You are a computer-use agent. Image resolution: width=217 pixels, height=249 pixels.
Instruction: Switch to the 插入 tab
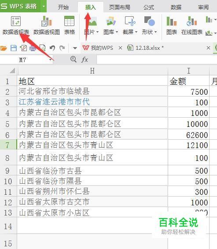pyautogui.click(x=90, y=7)
